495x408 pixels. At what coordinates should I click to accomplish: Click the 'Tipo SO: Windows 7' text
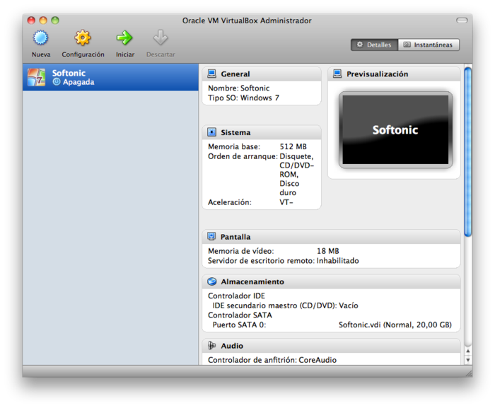(x=243, y=98)
